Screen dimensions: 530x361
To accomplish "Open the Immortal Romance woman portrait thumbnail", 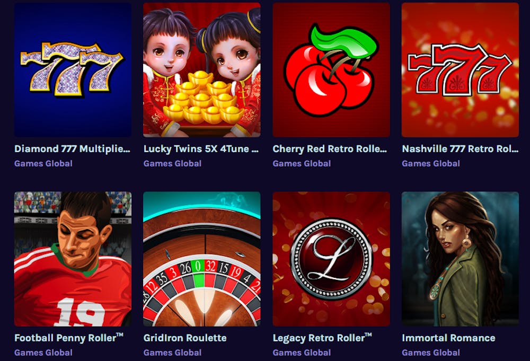I will [461, 259].
